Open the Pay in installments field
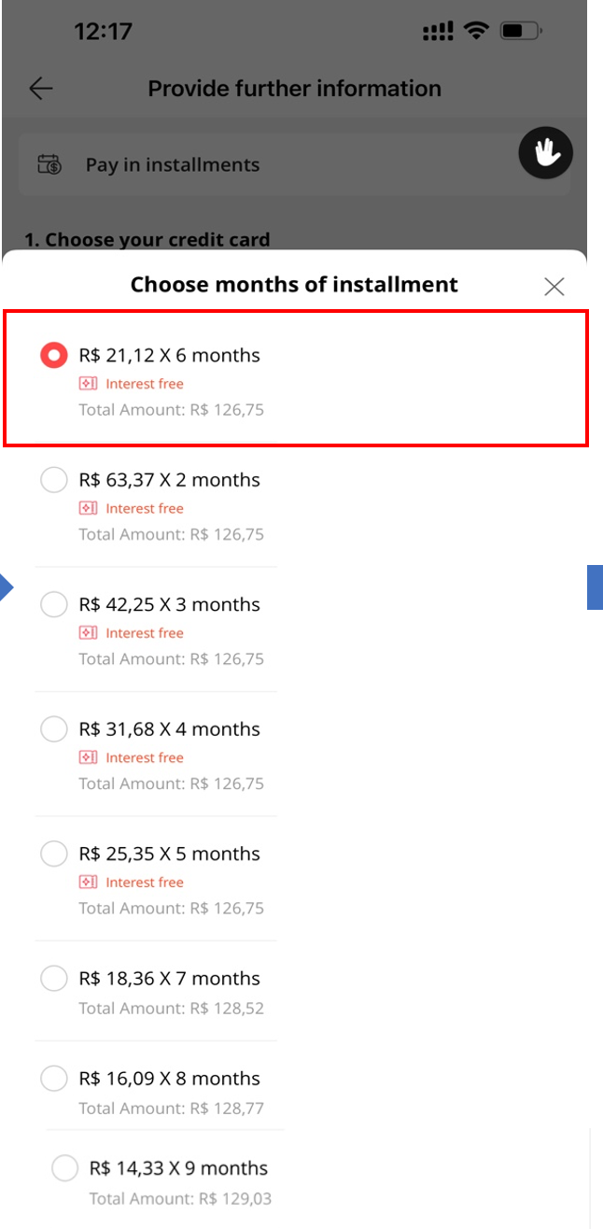The height and width of the screenshot is (1229, 603). click(x=294, y=165)
